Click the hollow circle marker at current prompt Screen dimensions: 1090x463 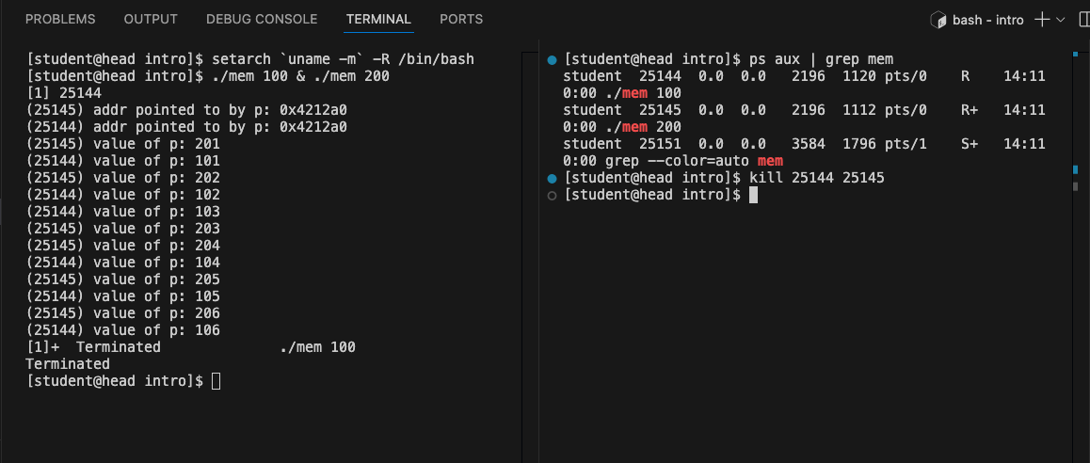tap(553, 195)
